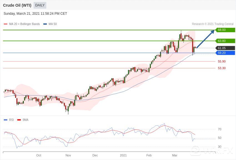Click the Nov marker on the time axis
The width and height of the screenshot is (236, 160).
[x=68, y=155]
